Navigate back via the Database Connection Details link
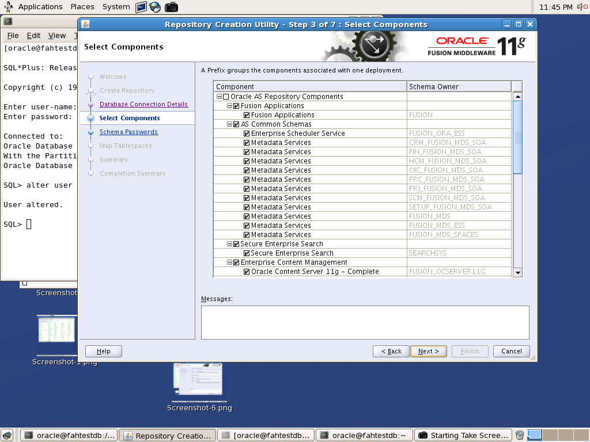 coord(143,104)
